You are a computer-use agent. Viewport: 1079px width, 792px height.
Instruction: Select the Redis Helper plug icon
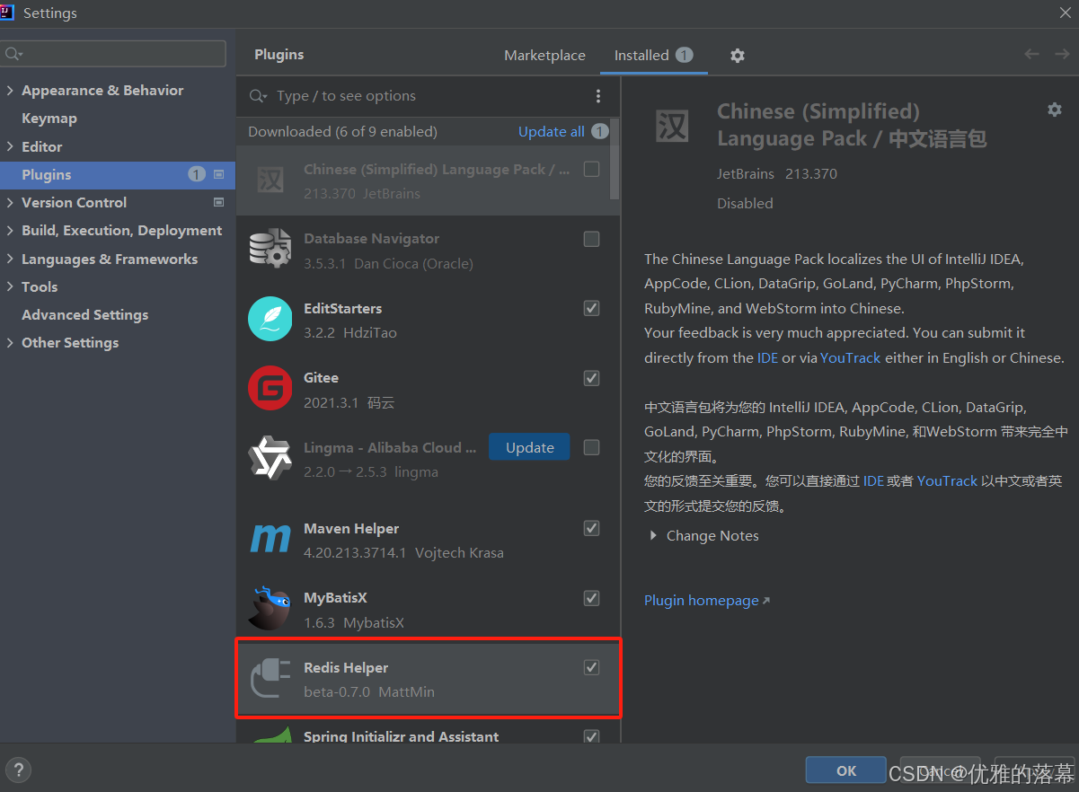[270, 679]
